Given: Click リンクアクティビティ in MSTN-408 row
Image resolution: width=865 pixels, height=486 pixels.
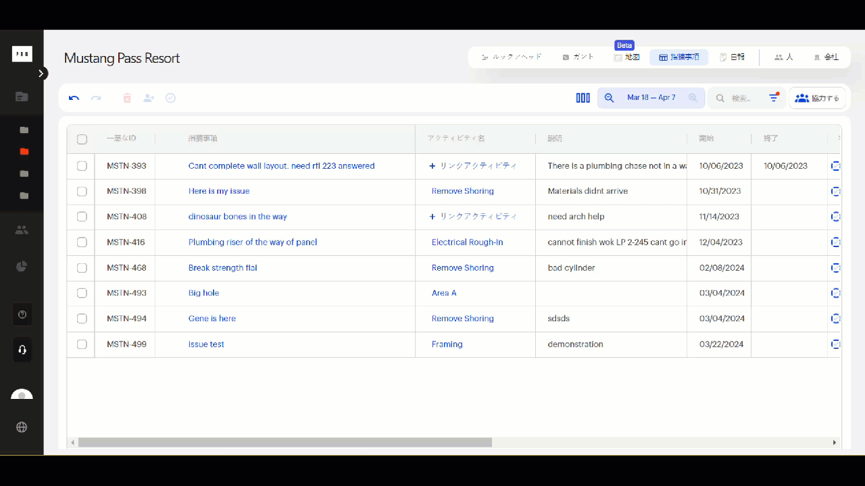Looking at the screenshot, I should pyautogui.click(x=473, y=217).
